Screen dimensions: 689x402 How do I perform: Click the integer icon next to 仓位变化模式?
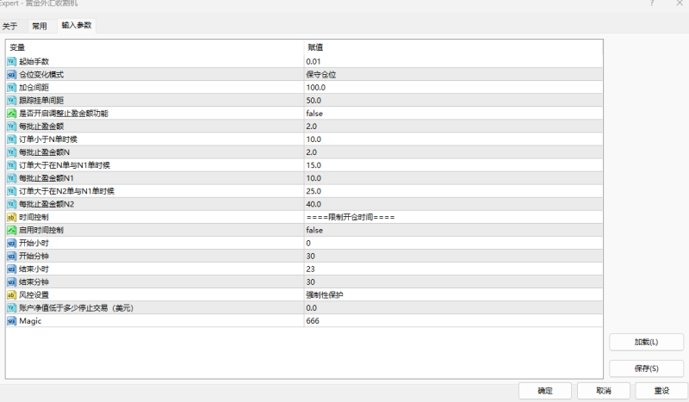coord(12,75)
